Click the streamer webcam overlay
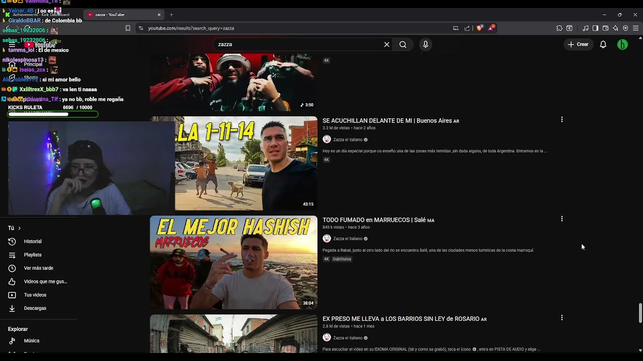The width and height of the screenshot is (643, 361). pos(90,168)
